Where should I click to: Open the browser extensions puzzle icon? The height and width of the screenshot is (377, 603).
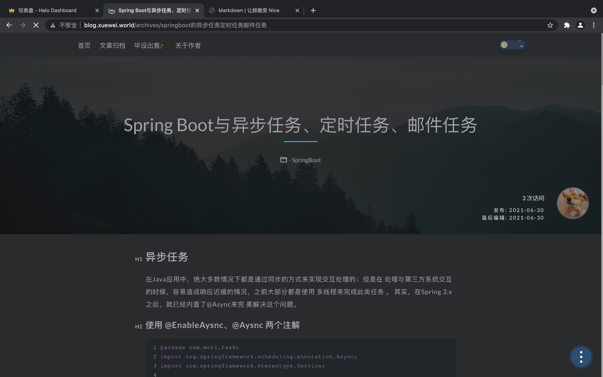(x=567, y=25)
